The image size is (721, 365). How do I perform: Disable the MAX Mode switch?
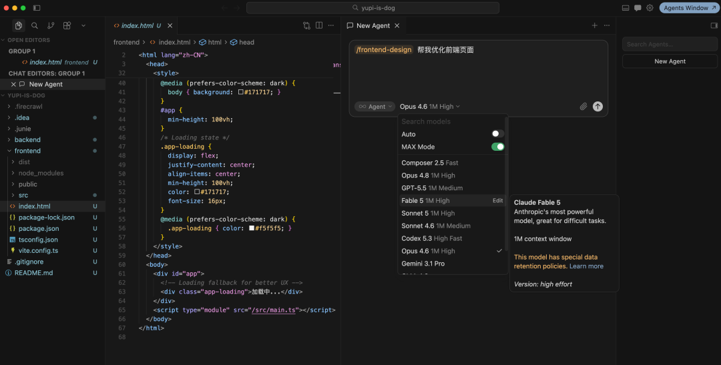pos(498,147)
